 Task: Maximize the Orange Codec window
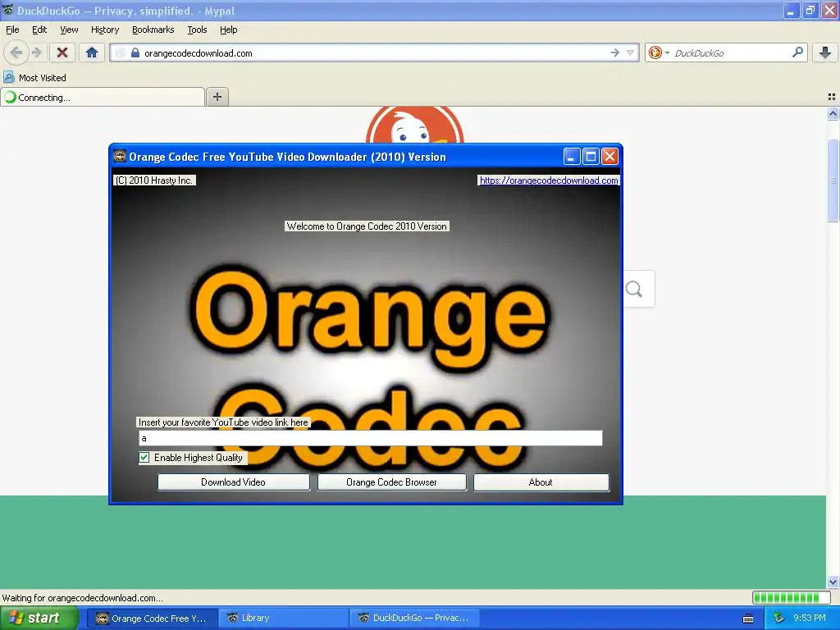591,157
